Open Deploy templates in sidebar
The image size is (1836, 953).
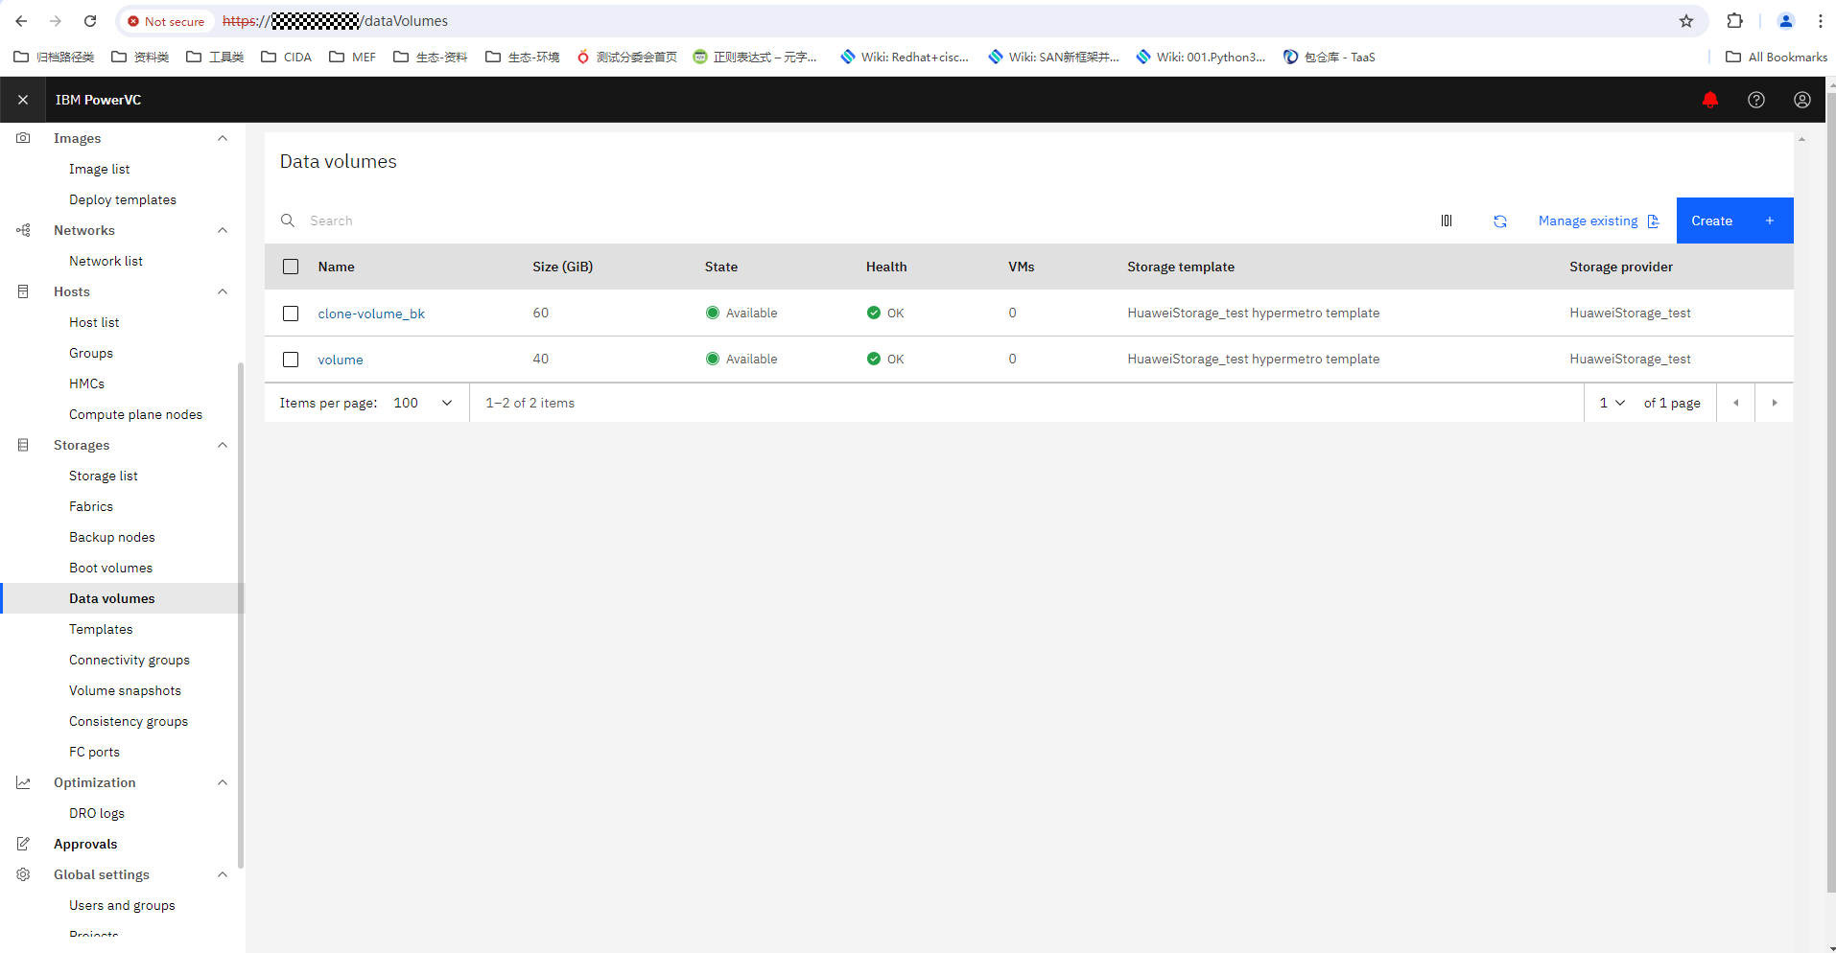(123, 199)
